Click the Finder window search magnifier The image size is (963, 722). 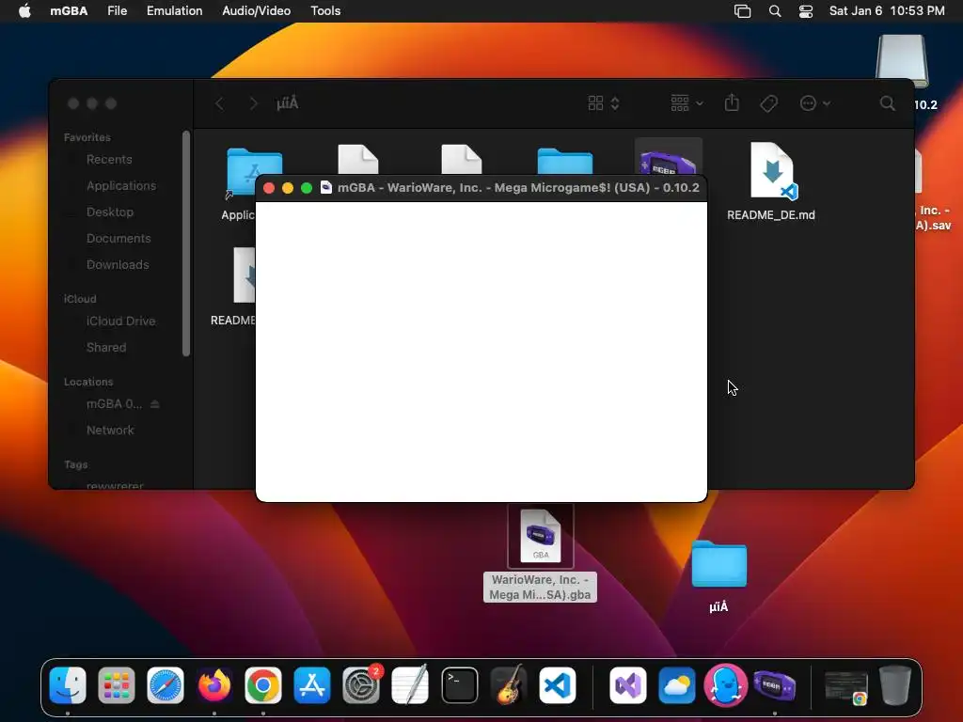tap(887, 103)
